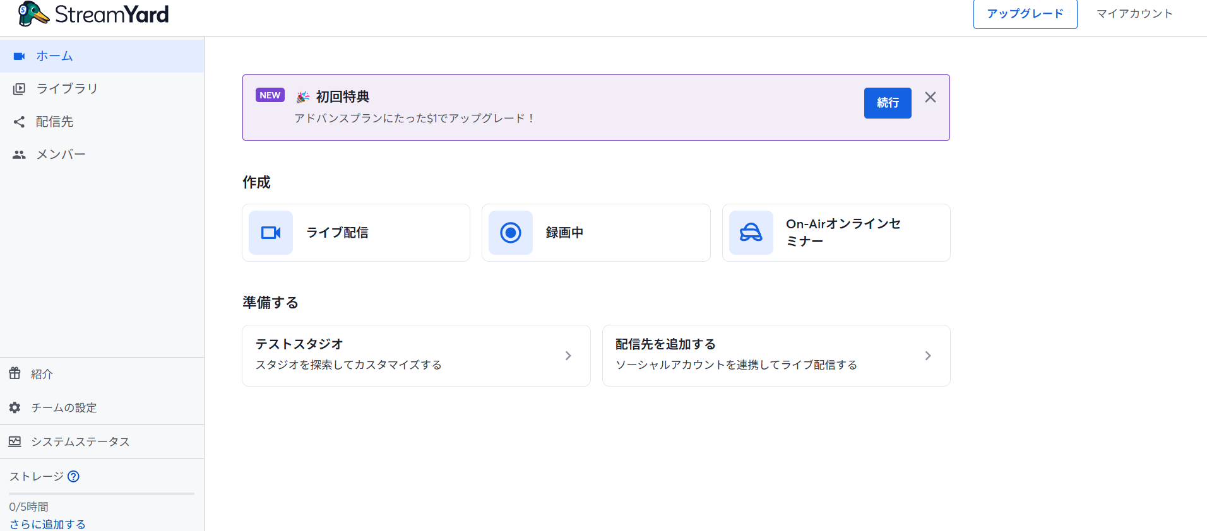Click the メンバー people icon
This screenshot has width=1207, height=531.
click(20, 155)
